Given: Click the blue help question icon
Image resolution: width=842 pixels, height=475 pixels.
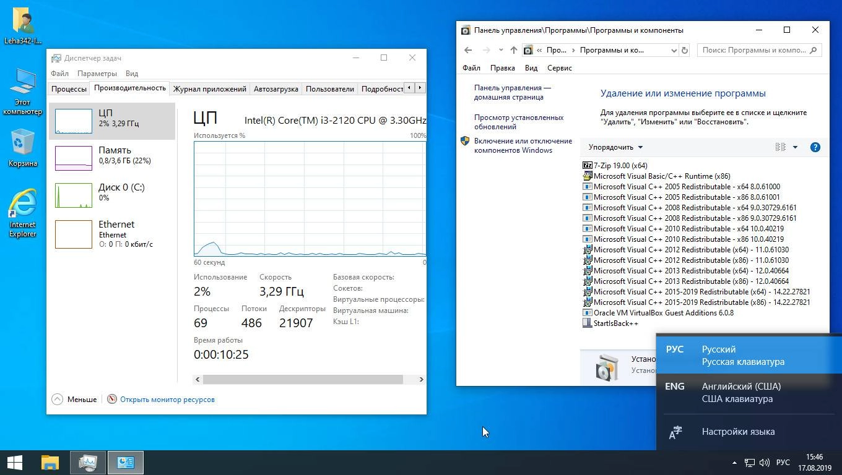Looking at the screenshot, I should (815, 147).
